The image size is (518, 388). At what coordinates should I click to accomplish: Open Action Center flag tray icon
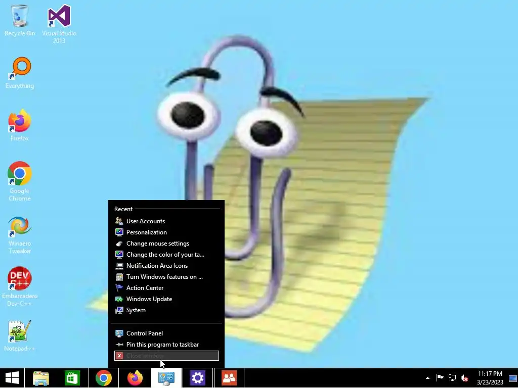coord(440,378)
